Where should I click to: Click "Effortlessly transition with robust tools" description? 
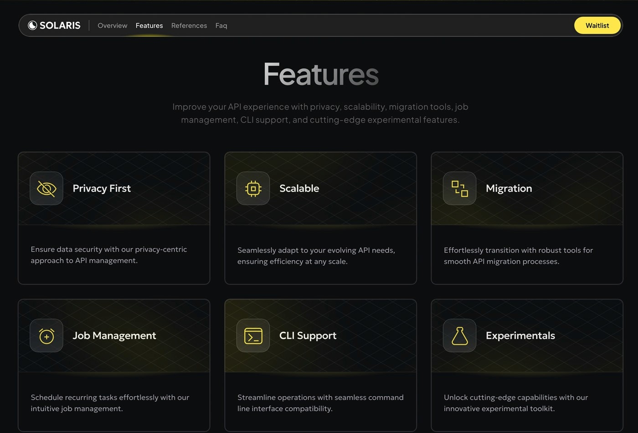pyautogui.click(x=518, y=256)
